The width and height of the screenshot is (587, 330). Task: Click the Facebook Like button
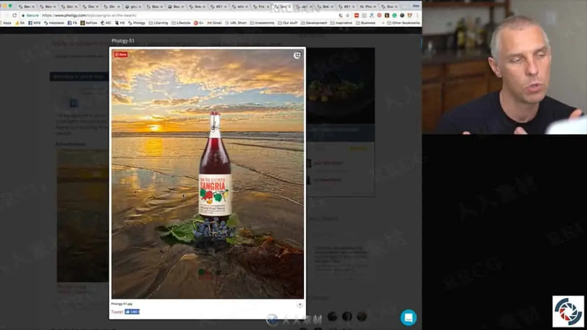click(132, 311)
